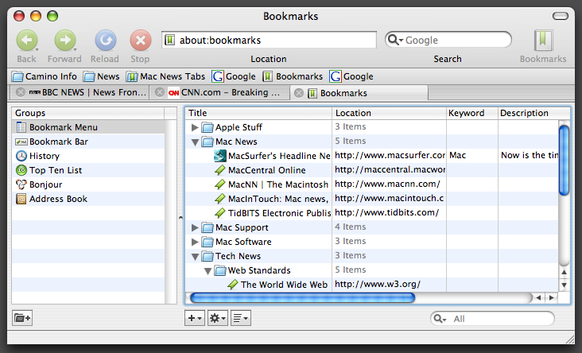582x353 pixels.
Task: Open bookmark search scope magnifier menu
Action: point(440,319)
